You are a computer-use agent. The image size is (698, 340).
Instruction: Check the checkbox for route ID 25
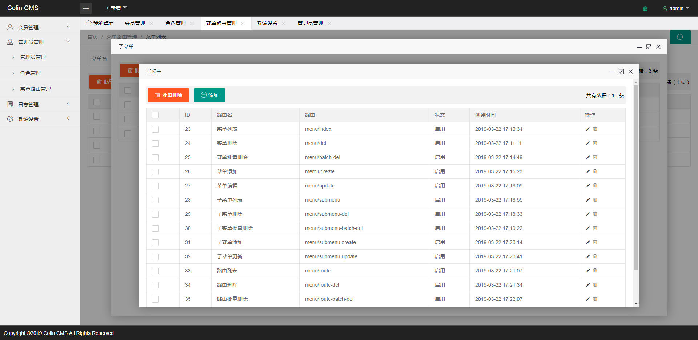155,158
